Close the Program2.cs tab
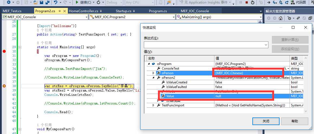This screenshot has width=314, height=134. [65, 11]
